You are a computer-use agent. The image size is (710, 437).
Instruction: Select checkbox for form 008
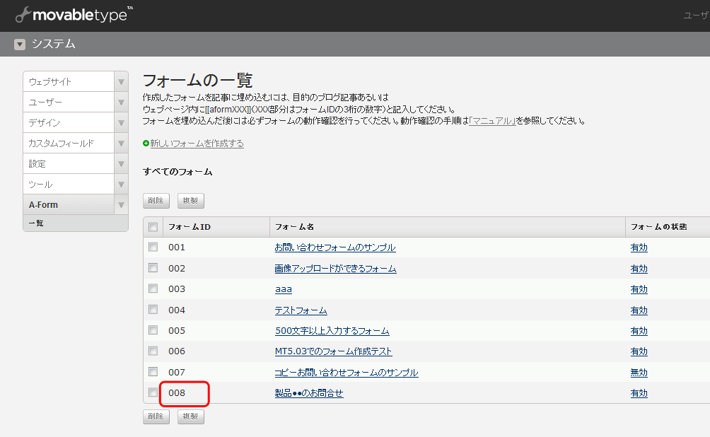point(153,392)
